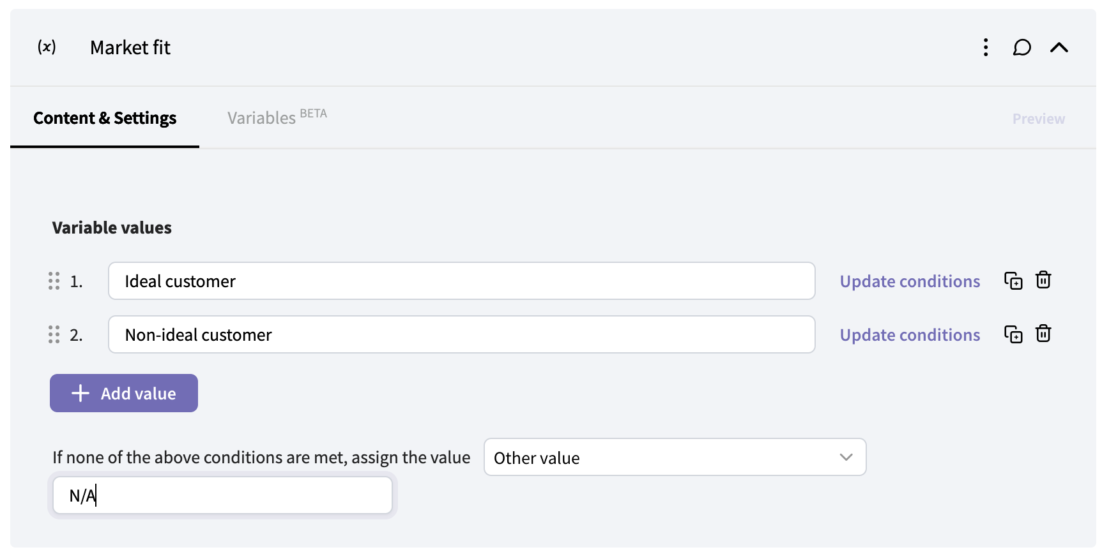Update conditions for Non-ideal customer

[910, 335]
